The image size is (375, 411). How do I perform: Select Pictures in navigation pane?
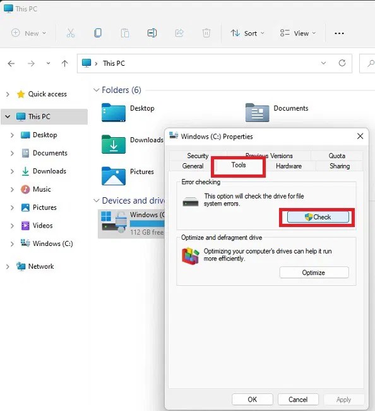coord(39,207)
